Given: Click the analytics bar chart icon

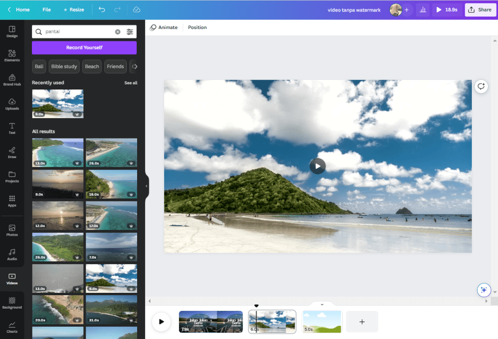Looking at the screenshot, I should (423, 10).
